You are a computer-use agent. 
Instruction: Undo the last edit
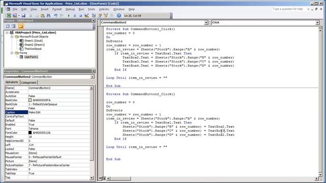56,16
